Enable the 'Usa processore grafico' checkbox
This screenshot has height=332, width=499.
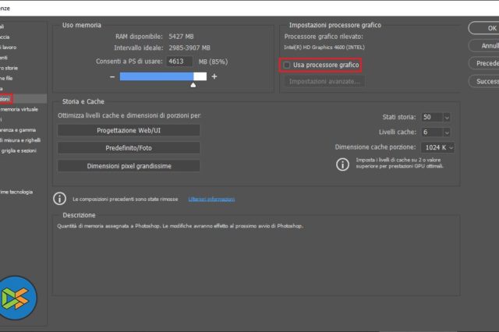click(x=287, y=65)
